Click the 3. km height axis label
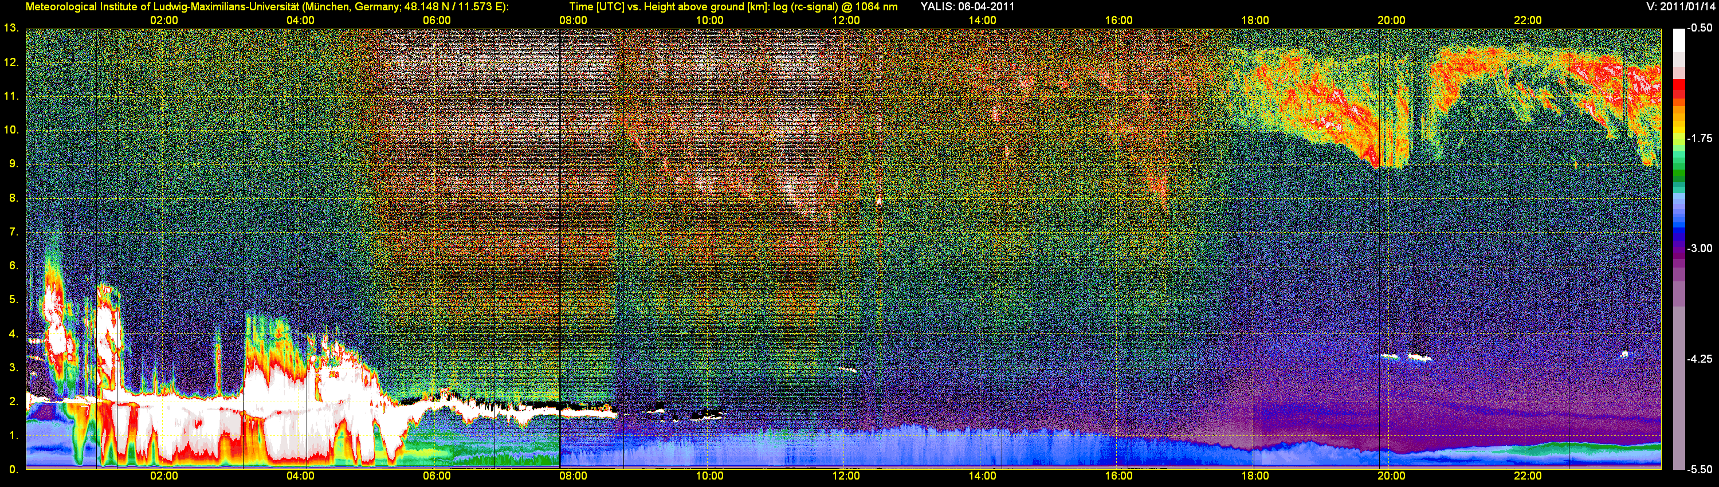The height and width of the screenshot is (487, 1719). pos(13,368)
